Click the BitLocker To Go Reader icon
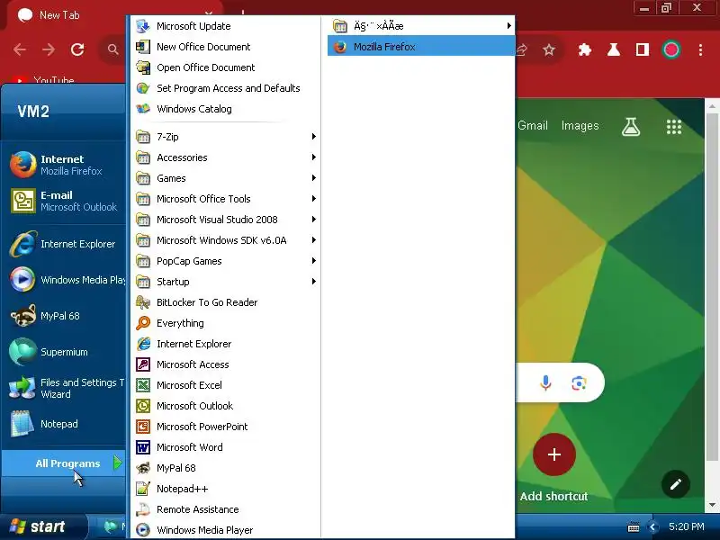Image resolution: width=720 pixels, height=540 pixels. (143, 302)
